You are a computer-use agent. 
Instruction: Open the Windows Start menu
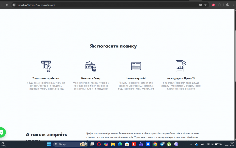click(x=49, y=144)
